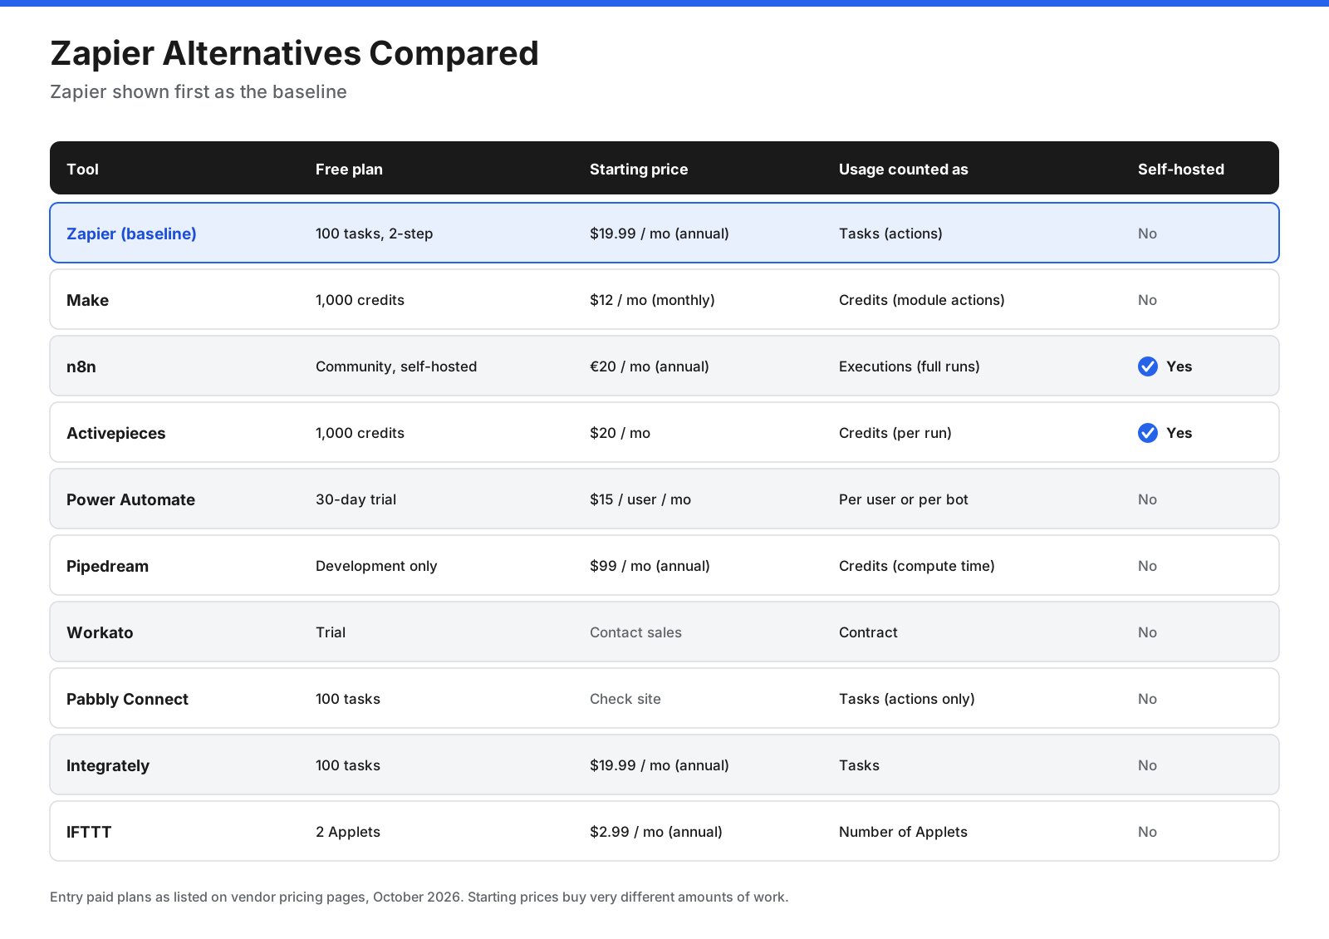The image size is (1329, 939).
Task: Click the 'Self-hosted' column header
Action: click(1181, 169)
